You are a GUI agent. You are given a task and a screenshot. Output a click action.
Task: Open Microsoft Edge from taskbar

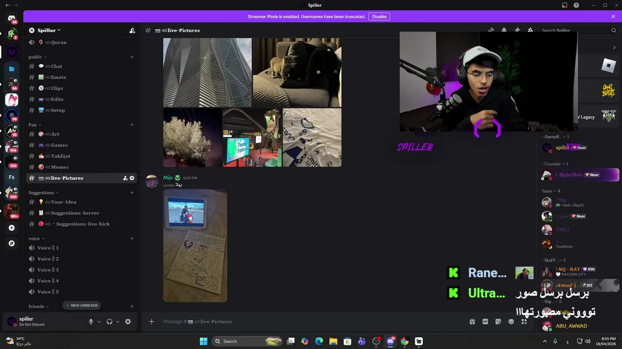[x=319, y=341]
